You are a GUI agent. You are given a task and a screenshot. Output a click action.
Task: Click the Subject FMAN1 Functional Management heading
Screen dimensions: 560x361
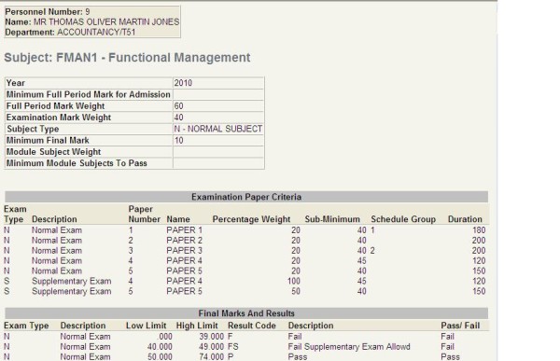tap(127, 58)
